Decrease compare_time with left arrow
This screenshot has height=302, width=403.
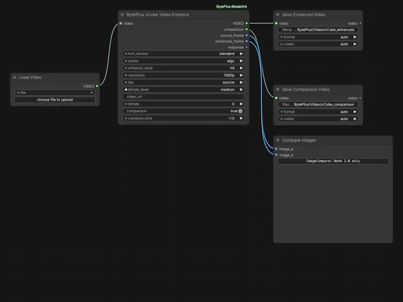coord(125,118)
